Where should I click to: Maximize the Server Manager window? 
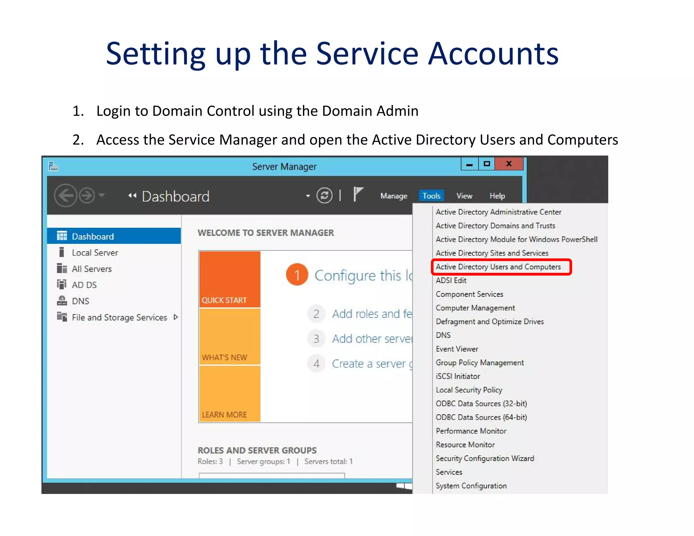click(x=487, y=164)
